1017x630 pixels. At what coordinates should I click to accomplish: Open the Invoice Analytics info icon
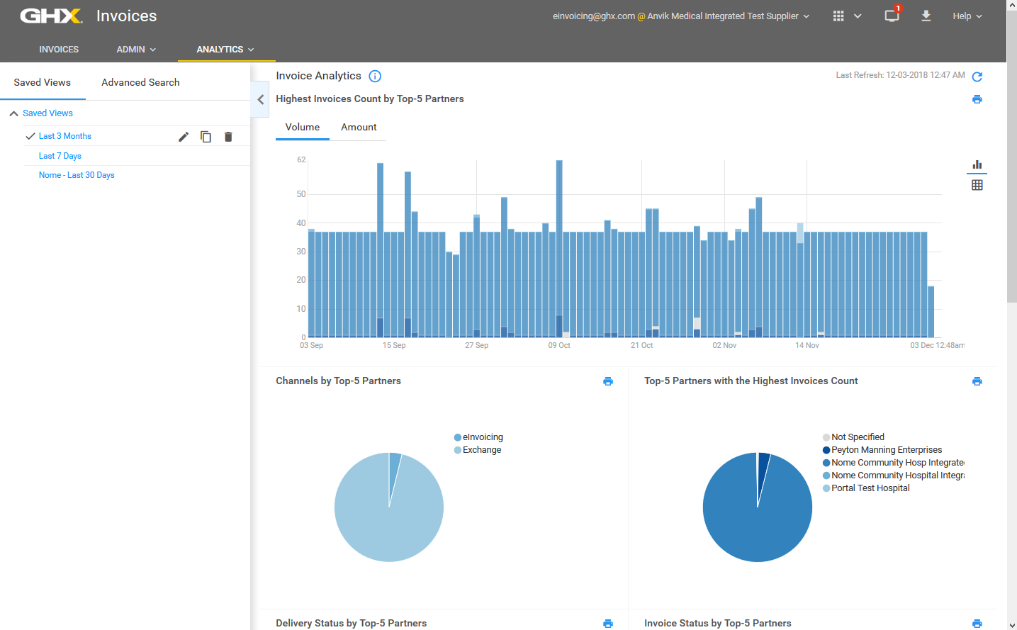(x=375, y=77)
